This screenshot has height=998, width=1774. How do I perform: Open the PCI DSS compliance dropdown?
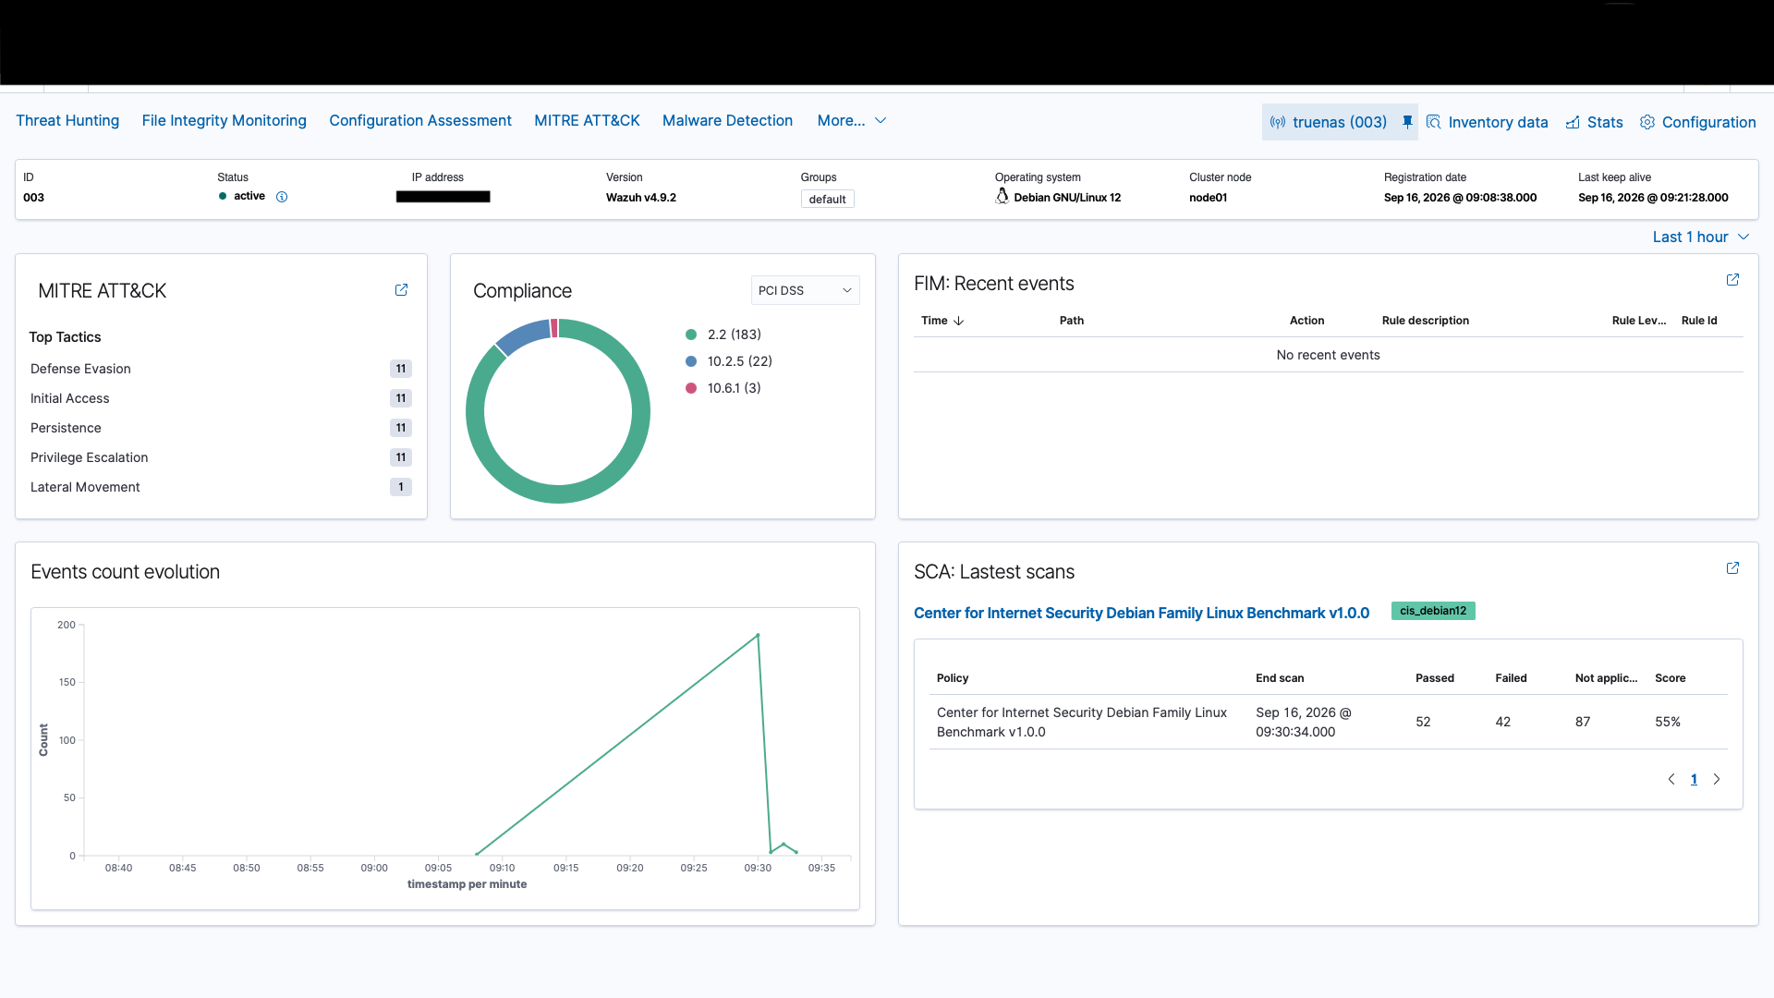[x=805, y=290]
